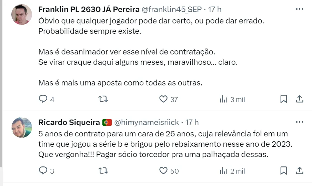Bookmark Franklin's tweet
The height and width of the screenshot is (186, 312).
click(284, 99)
